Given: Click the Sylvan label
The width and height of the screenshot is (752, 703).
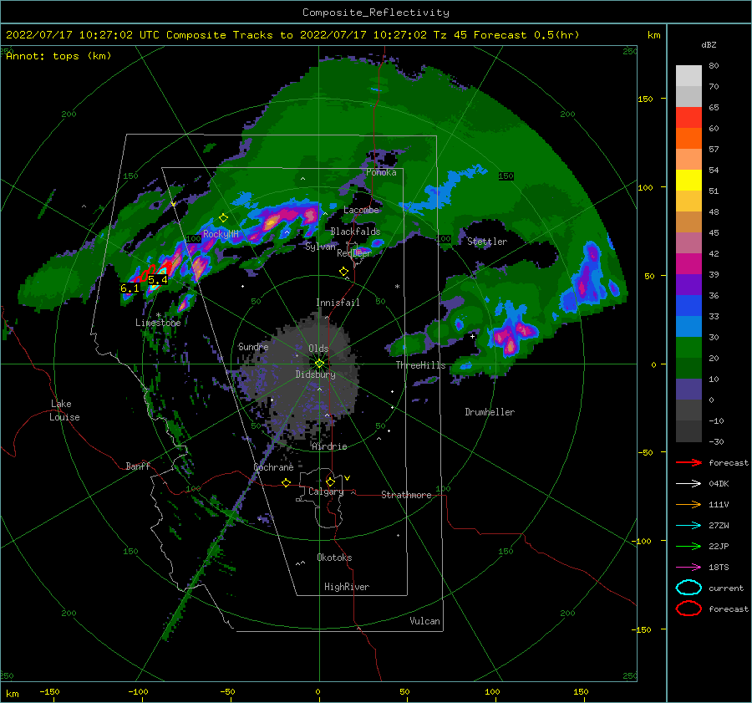Looking at the screenshot, I should [x=320, y=247].
